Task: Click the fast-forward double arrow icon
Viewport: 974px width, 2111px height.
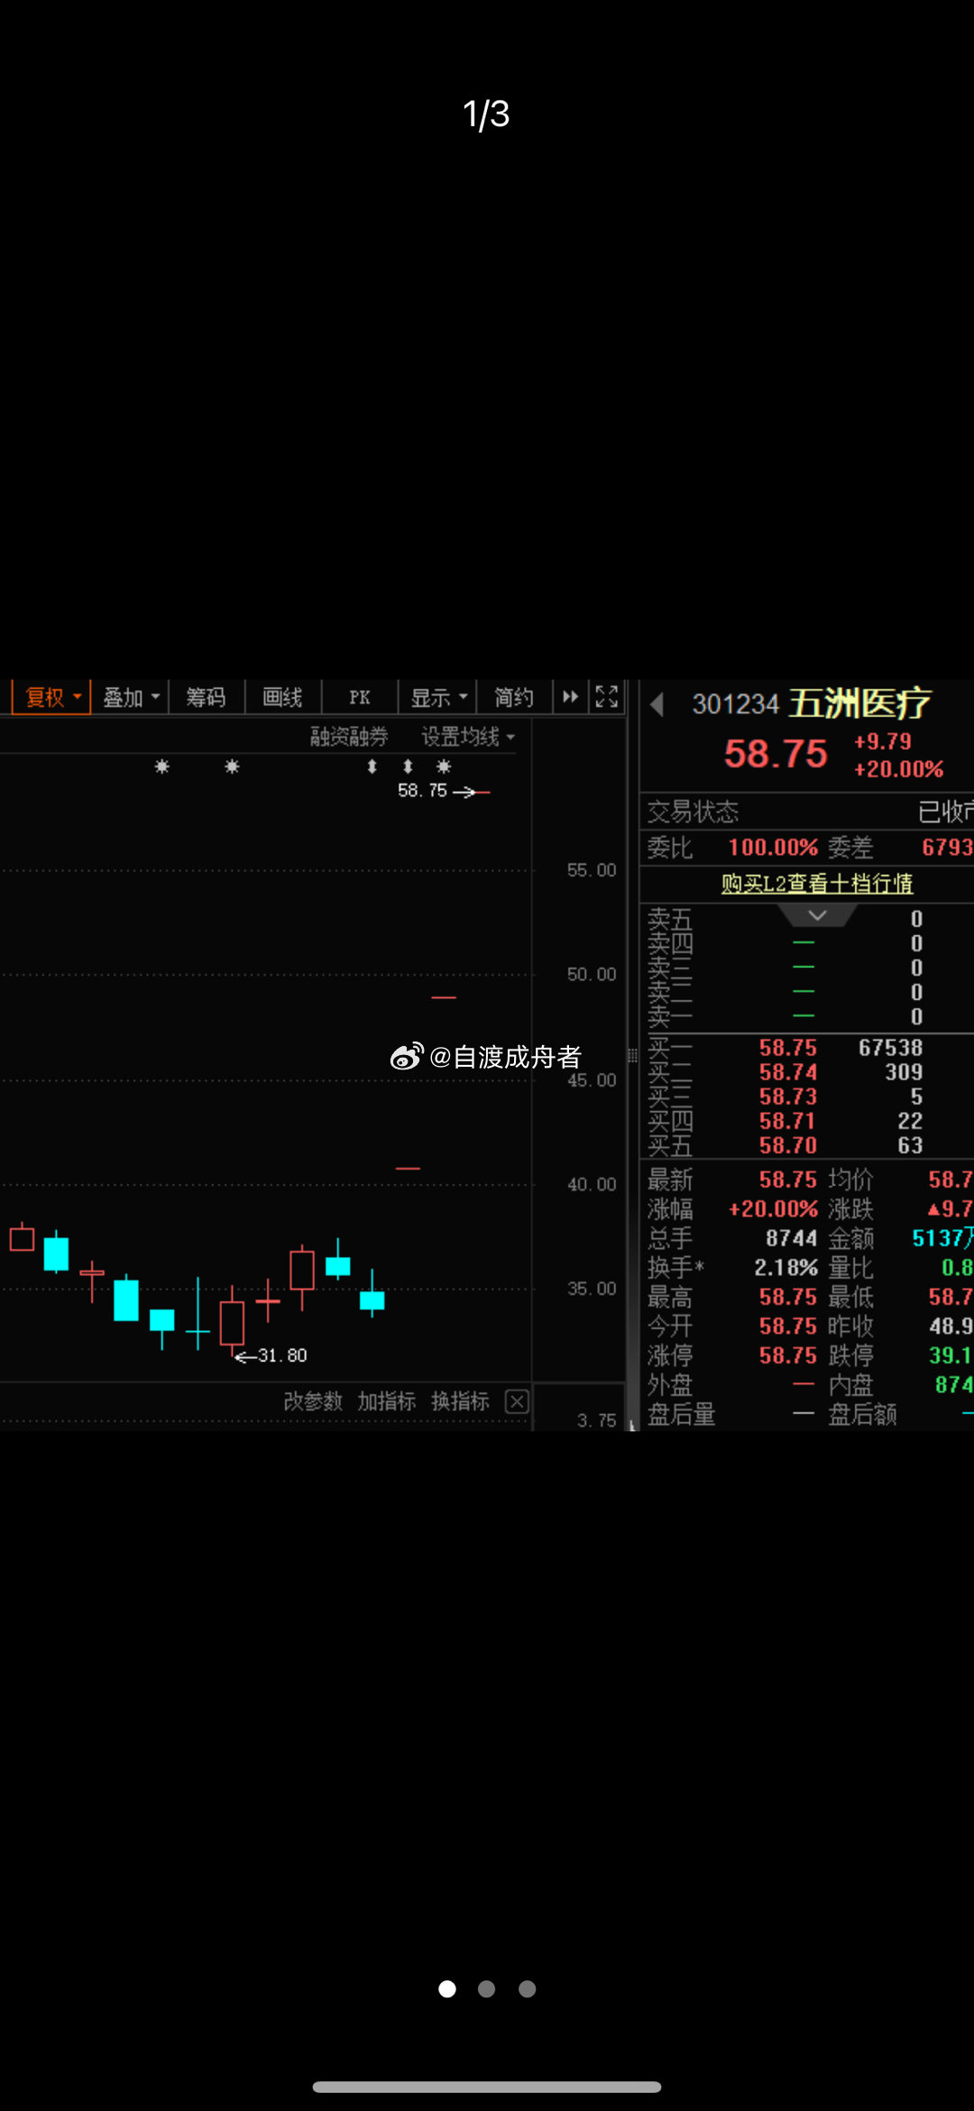Action: (570, 697)
